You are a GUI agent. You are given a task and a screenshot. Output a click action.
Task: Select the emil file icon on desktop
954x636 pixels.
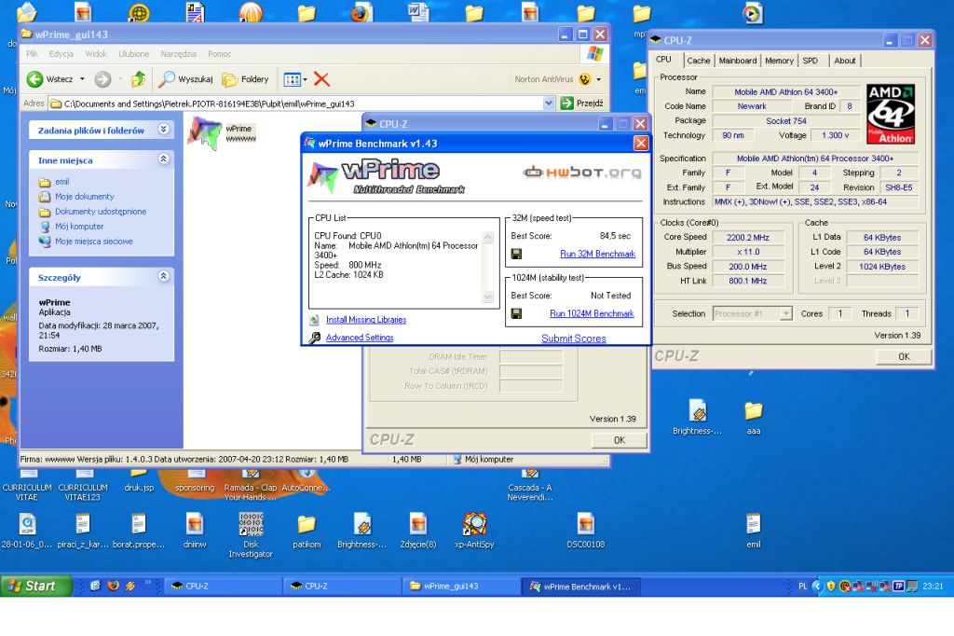[753, 532]
